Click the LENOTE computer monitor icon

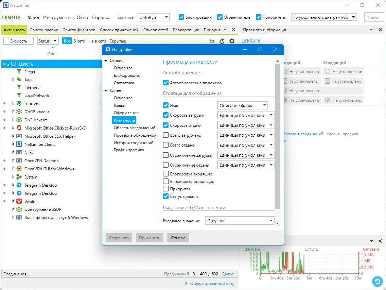pos(14,64)
